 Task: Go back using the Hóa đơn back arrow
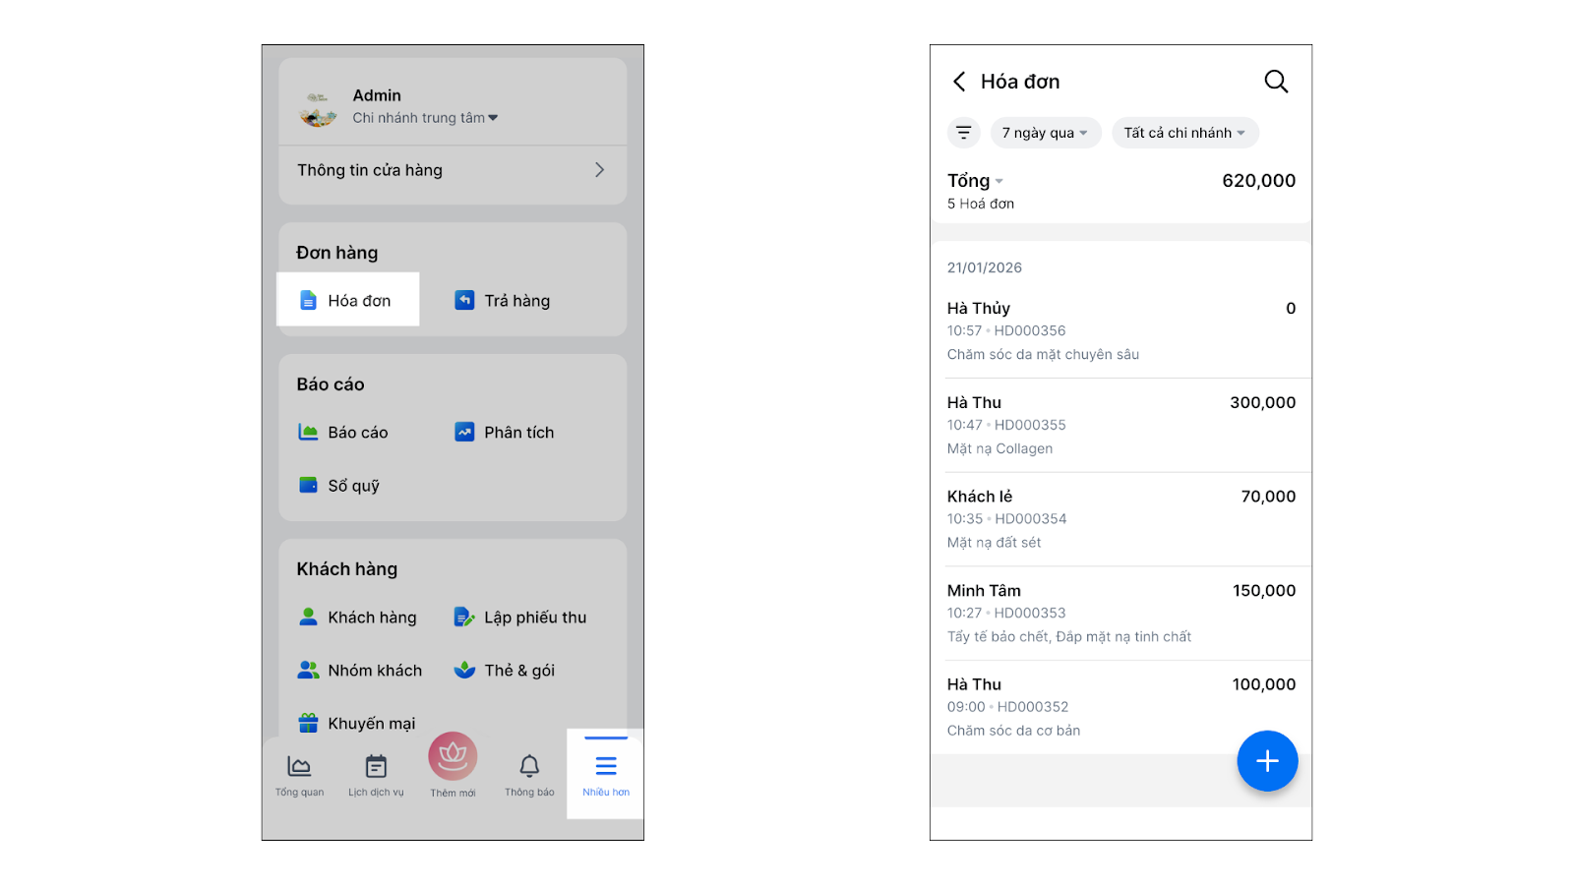click(x=959, y=82)
